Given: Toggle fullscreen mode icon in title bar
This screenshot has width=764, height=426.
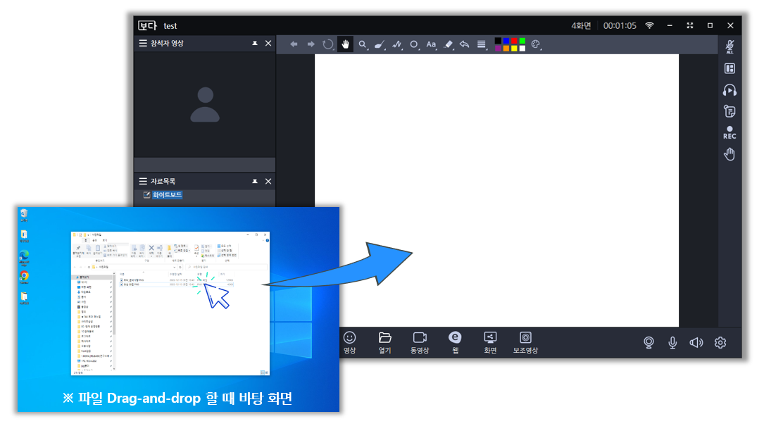Looking at the screenshot, I should (x=690, y=25).
